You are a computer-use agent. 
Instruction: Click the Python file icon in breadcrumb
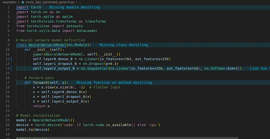[x=23, y=2]
